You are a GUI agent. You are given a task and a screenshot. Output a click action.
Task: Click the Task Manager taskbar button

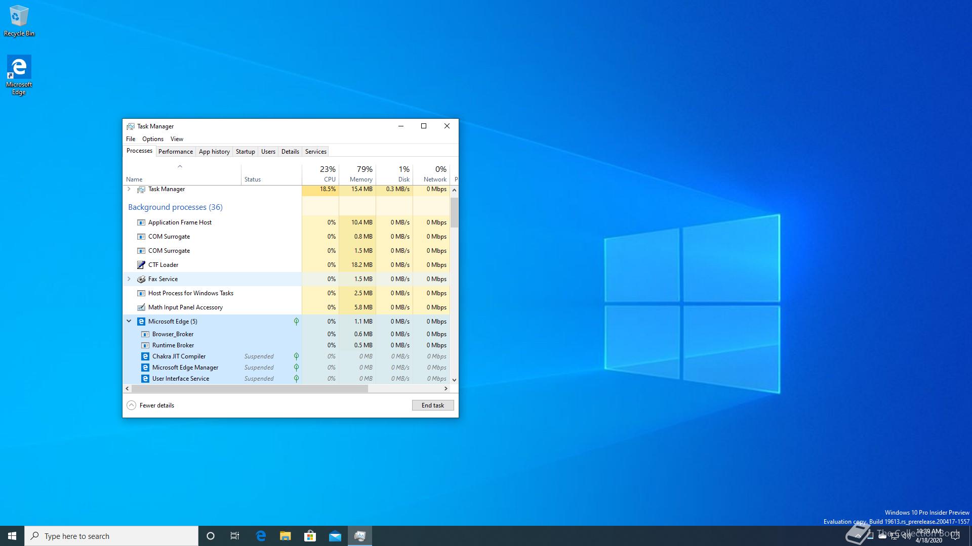[x=360, y=536]
